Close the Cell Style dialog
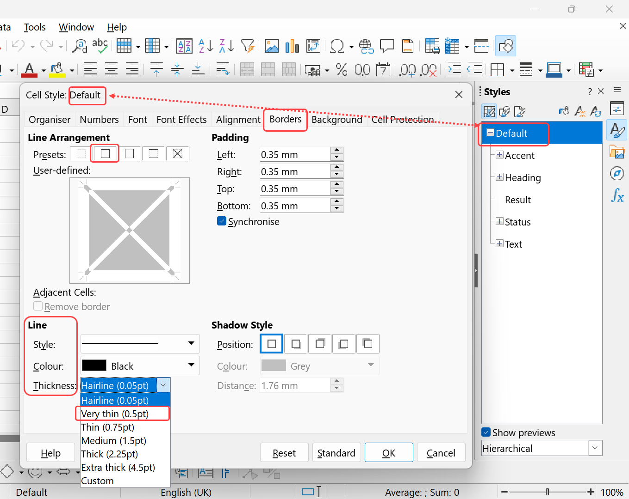629x499 pixels. pos(459,94)
